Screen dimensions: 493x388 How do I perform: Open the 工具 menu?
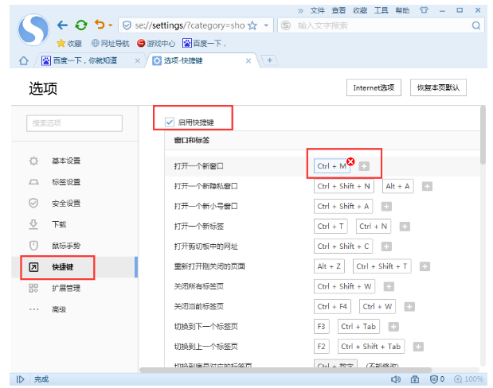tap(381, 10)
